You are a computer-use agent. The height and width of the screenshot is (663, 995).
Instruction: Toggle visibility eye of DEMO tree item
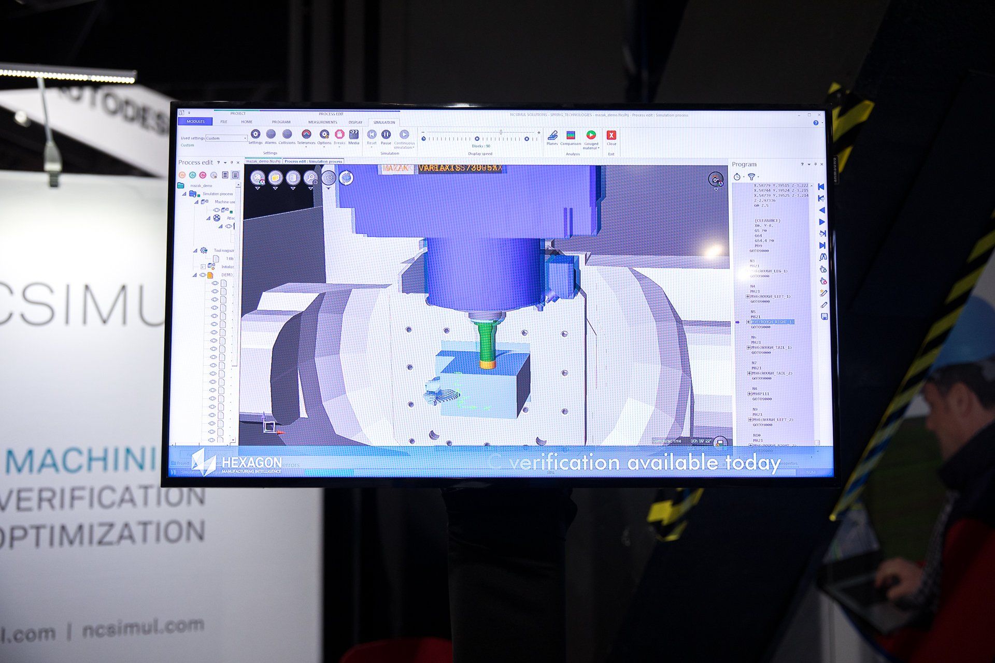(x=203, y=275)
